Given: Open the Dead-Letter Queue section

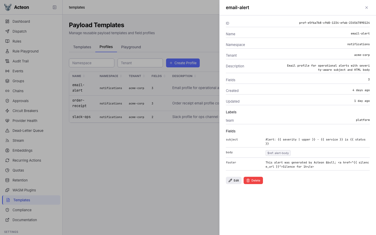Looking at the screenshot, I should (28, 131).
